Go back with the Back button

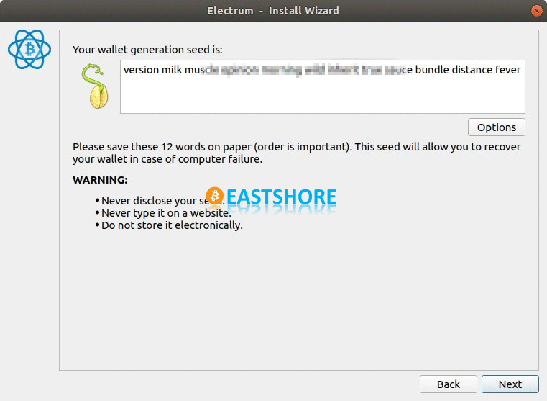click(449, 384)
